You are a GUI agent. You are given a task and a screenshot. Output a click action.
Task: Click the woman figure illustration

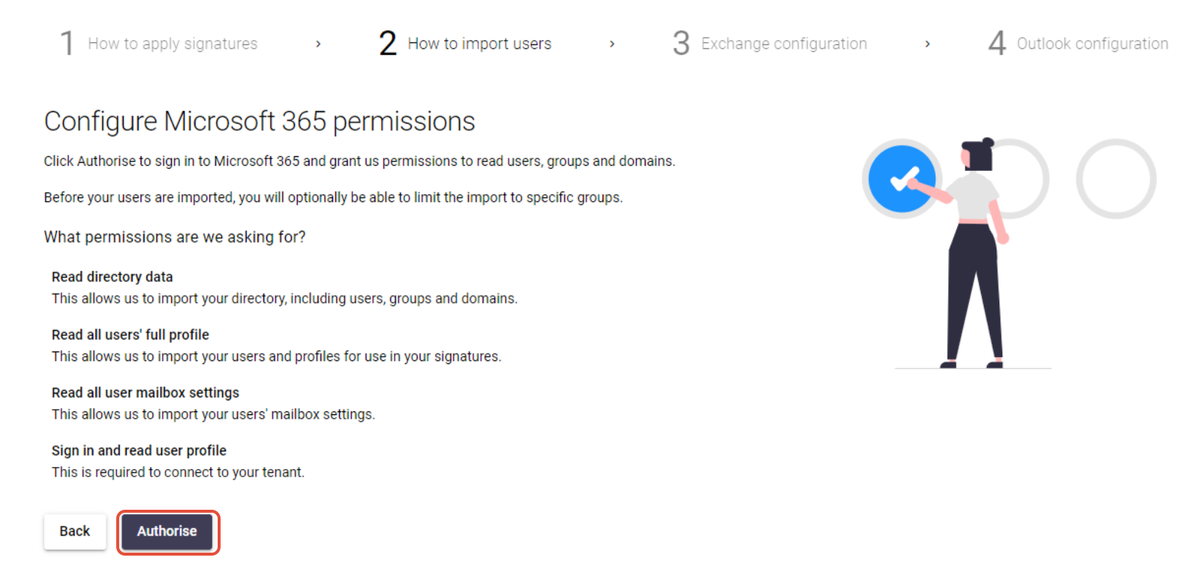click(x=975, y=253)
